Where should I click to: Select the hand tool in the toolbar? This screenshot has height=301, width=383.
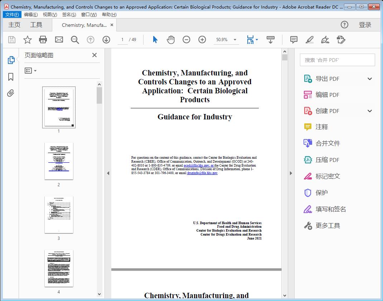(x=171, y=40)
